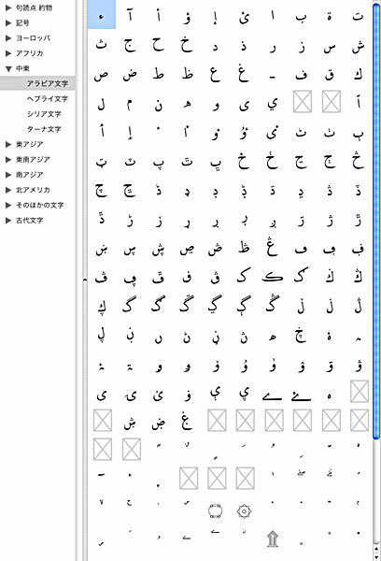Screen dimensions: 381x561
Task: Select yeh barree with hamza ۓ
Action: (301, 395)
